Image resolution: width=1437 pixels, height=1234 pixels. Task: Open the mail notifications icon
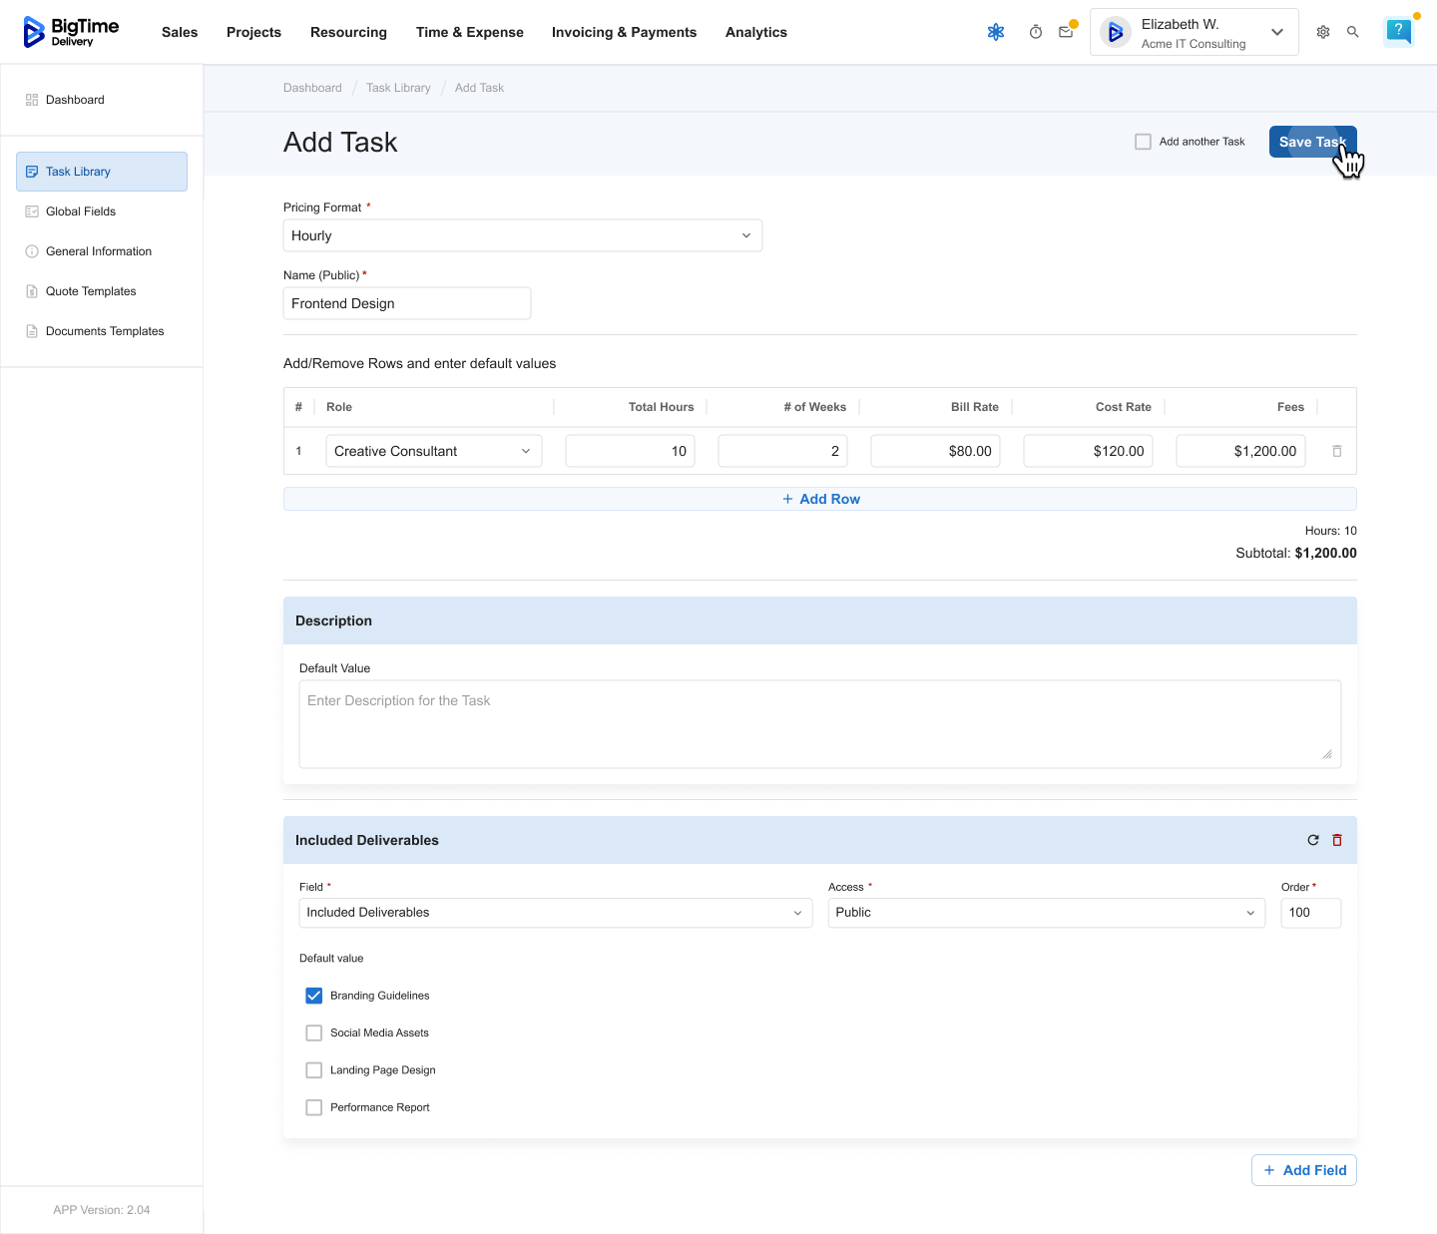coord(1066,32)
